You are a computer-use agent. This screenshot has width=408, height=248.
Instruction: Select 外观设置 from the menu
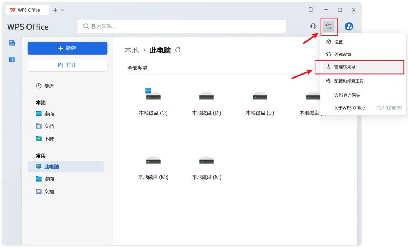(363, 55)
